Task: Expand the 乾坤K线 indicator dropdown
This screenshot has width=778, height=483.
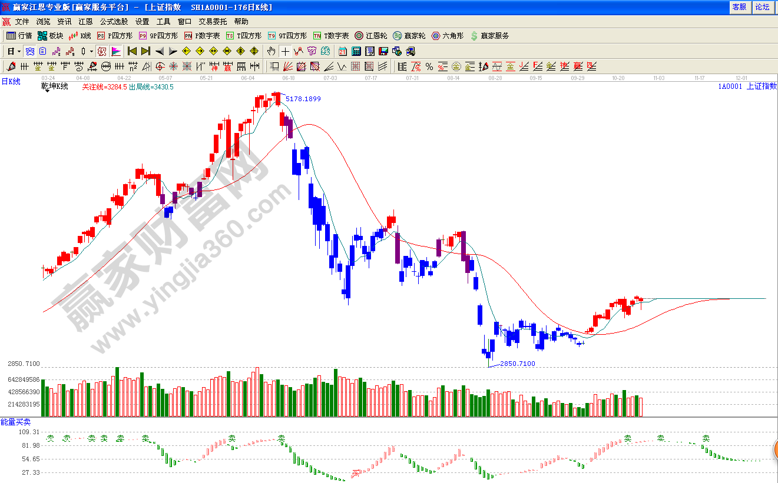Action: pos(47,91)
